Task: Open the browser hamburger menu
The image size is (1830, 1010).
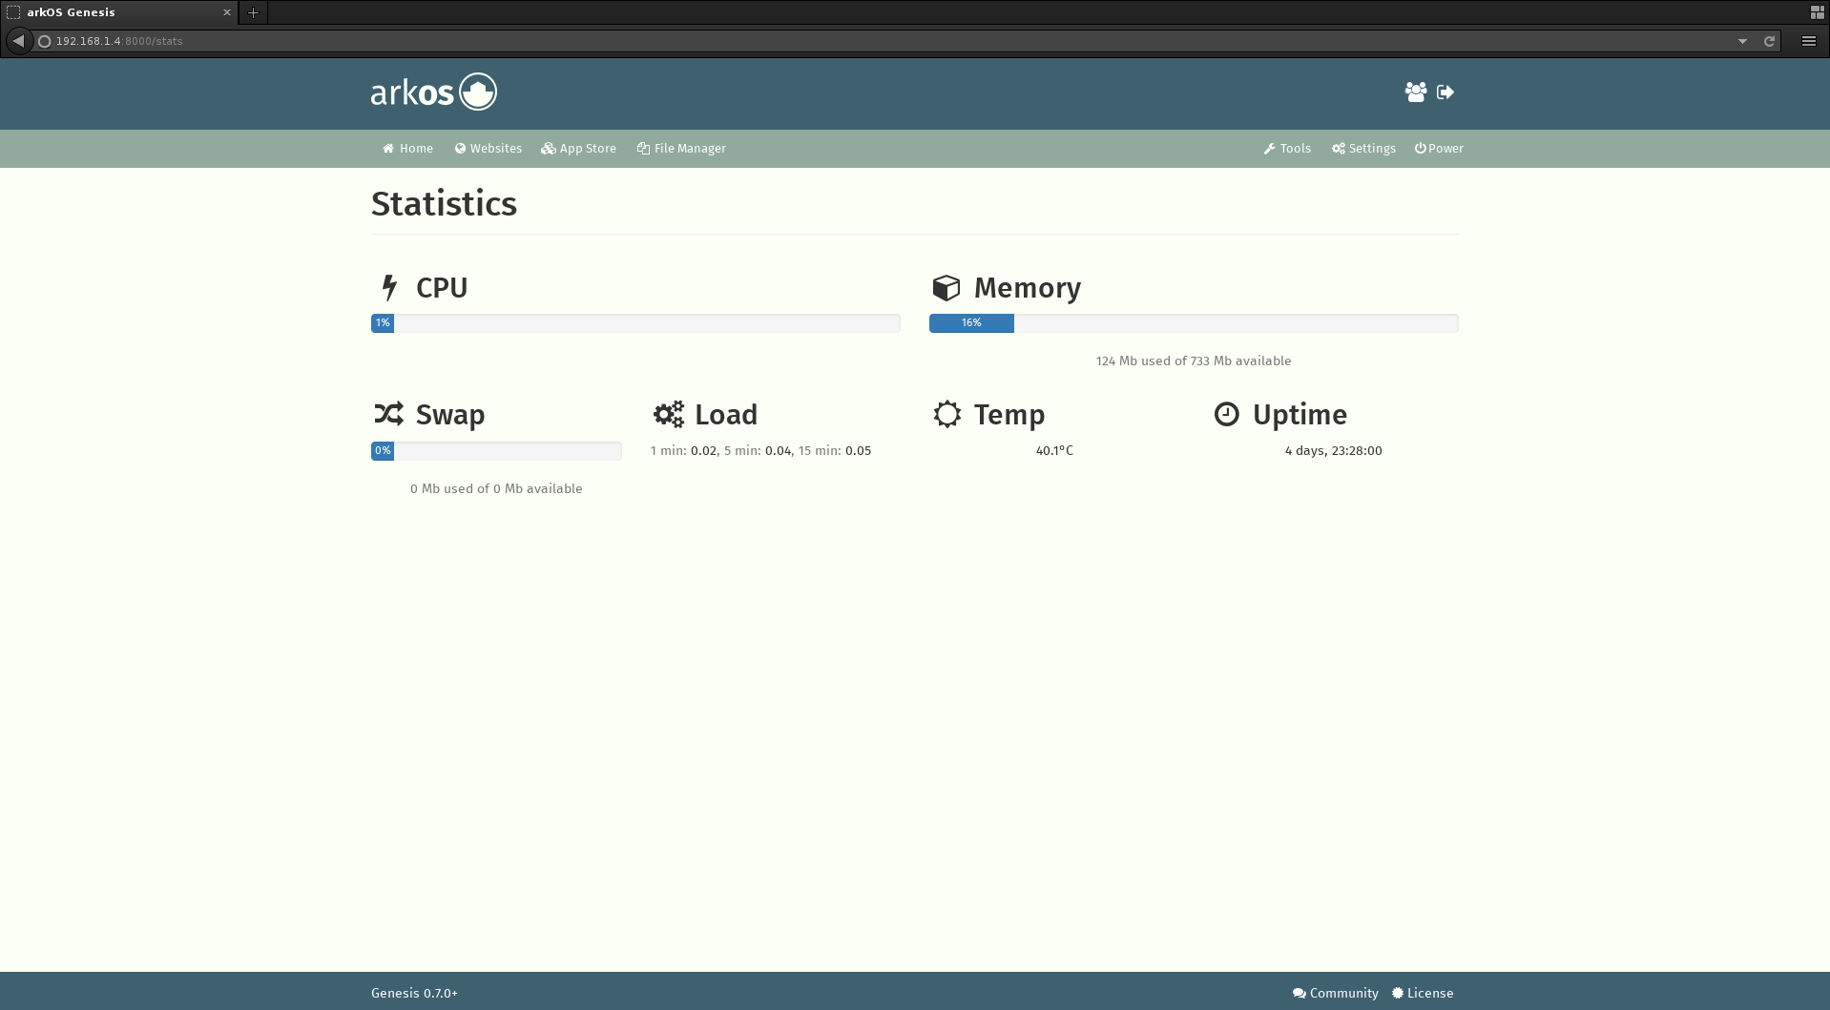Action: pyautogui.click(x=1808, y=41)
